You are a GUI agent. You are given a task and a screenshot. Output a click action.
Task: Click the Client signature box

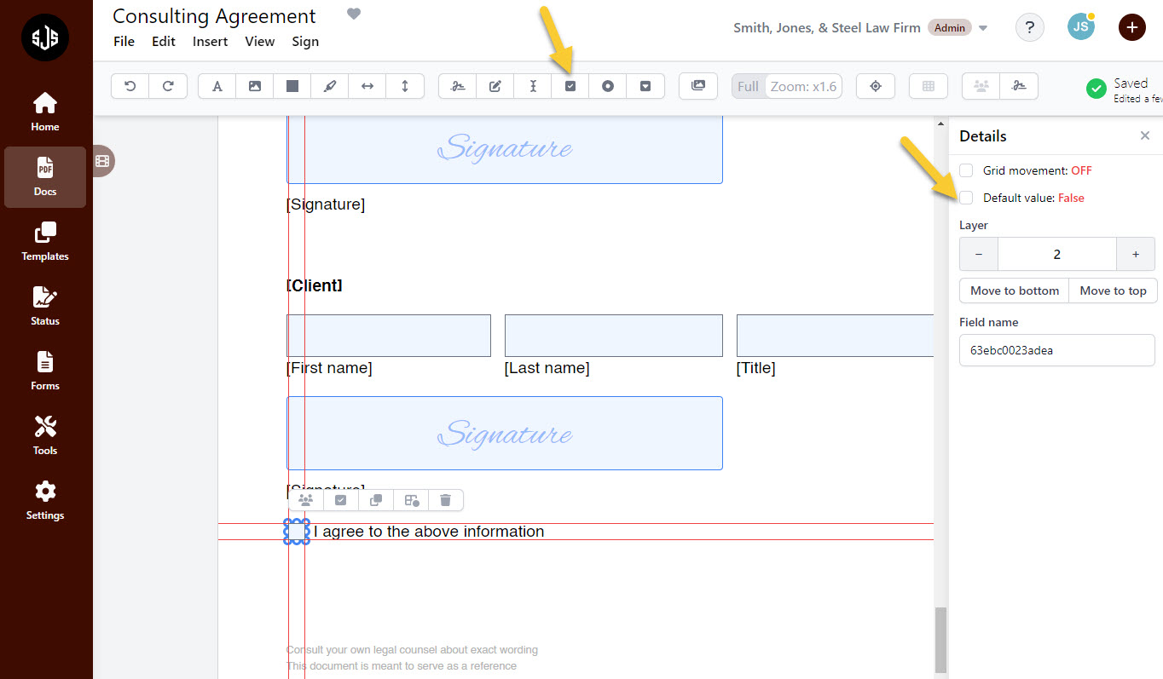pos(505,433)
